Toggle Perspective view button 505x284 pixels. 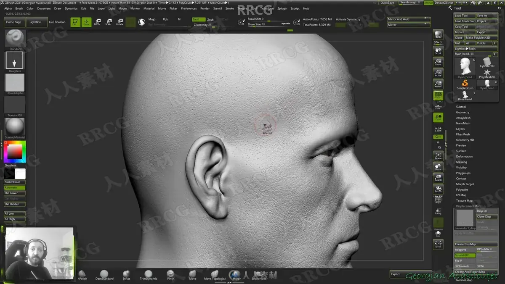click(438, 96)
